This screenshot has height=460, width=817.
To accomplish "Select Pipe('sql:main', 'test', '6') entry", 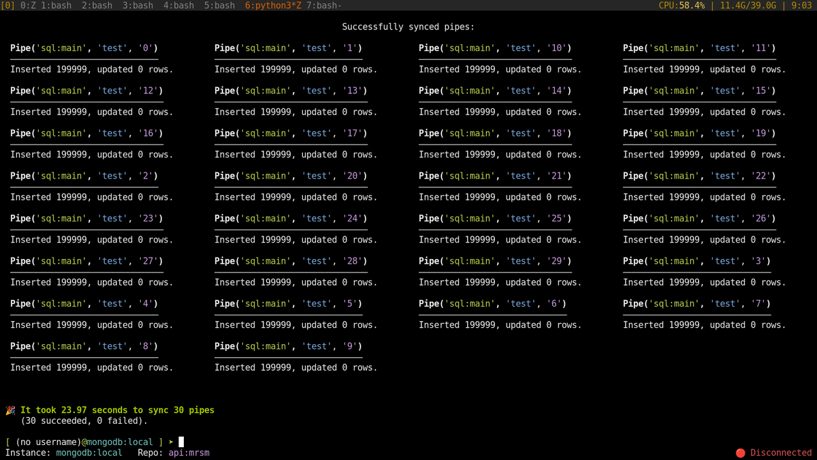I will coord(492,304).
